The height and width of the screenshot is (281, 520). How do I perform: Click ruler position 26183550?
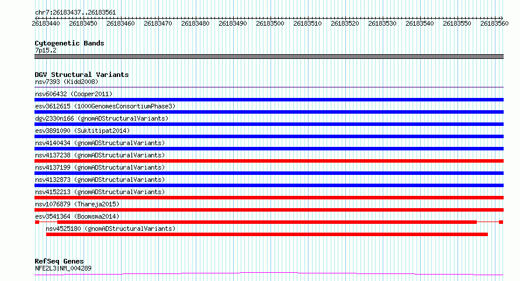click(457, 23)
